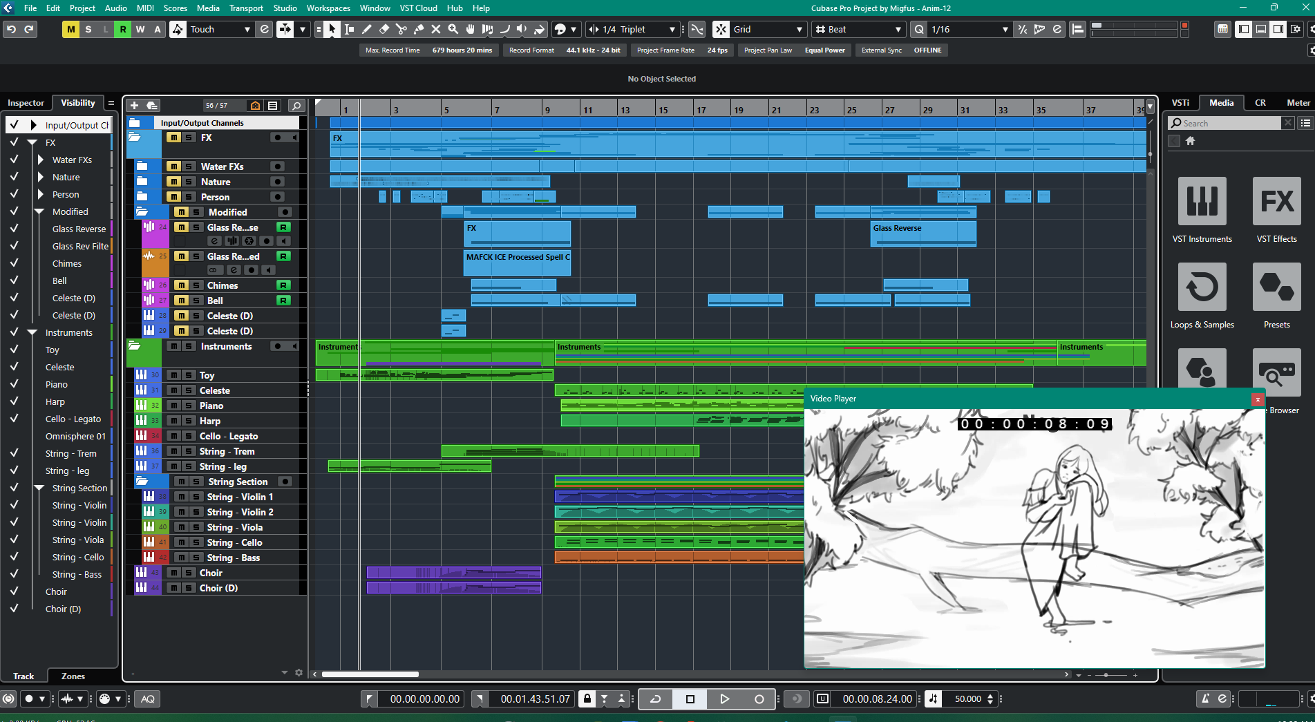The width and height of the screenshot is (1315, 722).
Task: Collapse Modified folder in Visibility list
Action: (x=39, y=211)
